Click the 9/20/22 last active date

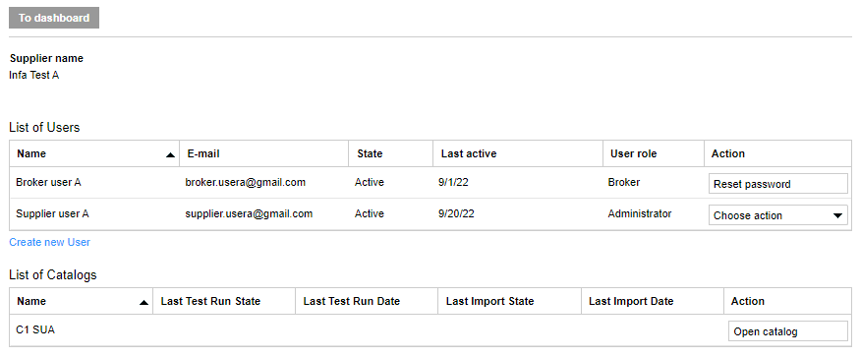456,213
